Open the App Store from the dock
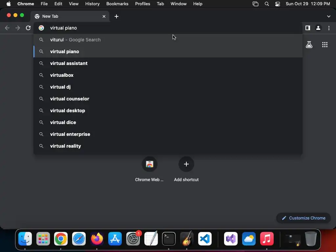Viewport: 336px width, 252px height. pyautogui.click(x=115, y=239)
